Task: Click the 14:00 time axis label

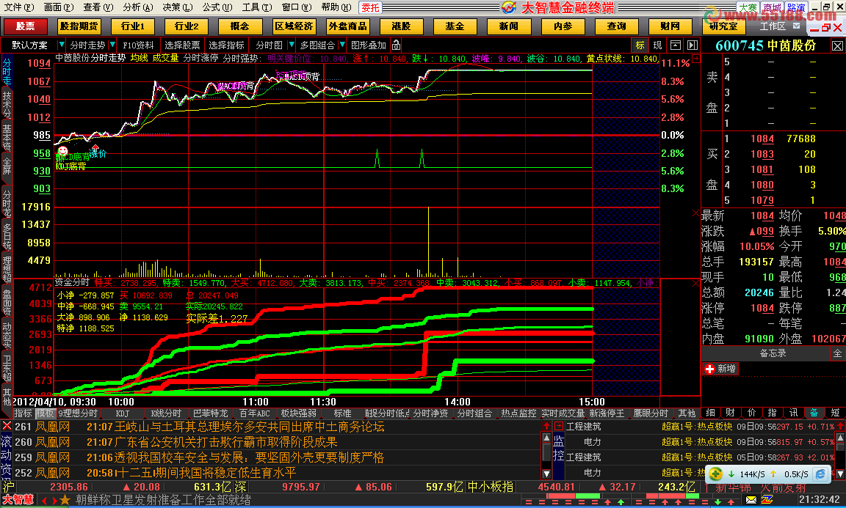Action: 457,402
